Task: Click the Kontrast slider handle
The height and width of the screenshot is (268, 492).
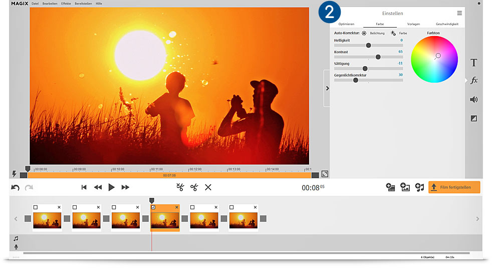Action: (378, 57)
